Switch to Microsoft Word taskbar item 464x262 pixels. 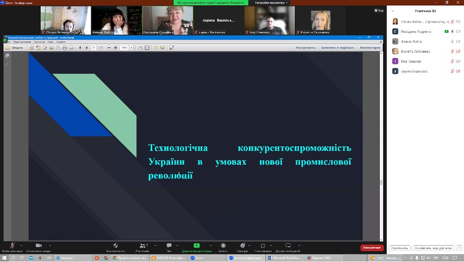pos(284,258)
